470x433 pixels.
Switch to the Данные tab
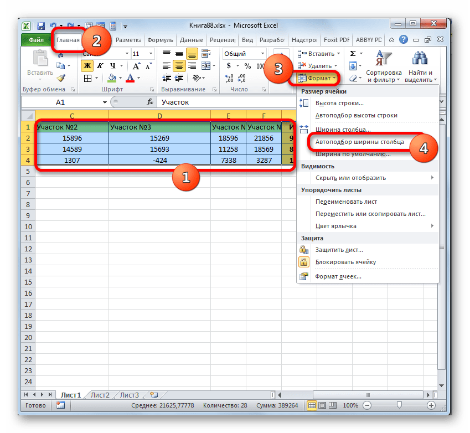pos(191,40)
